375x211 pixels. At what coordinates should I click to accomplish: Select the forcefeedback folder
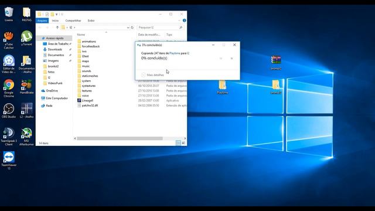[x=90, y=46]
